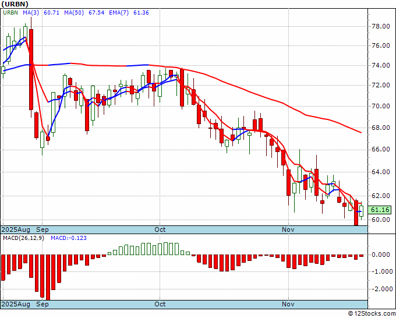Click Oct on the price chart date axis
Viewport: 396px width, 318px height.
tap(160, 229)
